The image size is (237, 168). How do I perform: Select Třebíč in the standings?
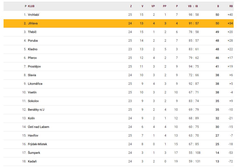[32, 32]
